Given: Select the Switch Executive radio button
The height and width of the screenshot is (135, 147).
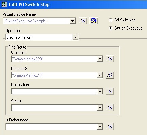Looking at the screenshot, I should pos(111,28).
